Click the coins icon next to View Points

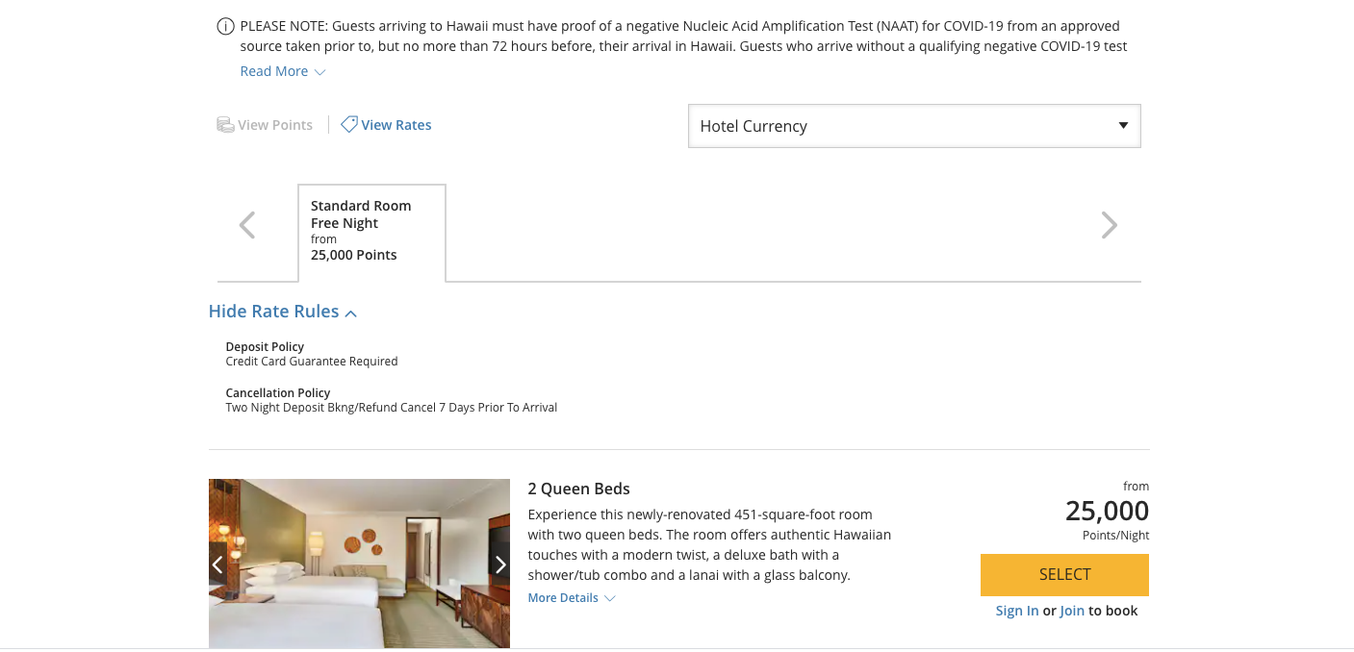(225, 124)
